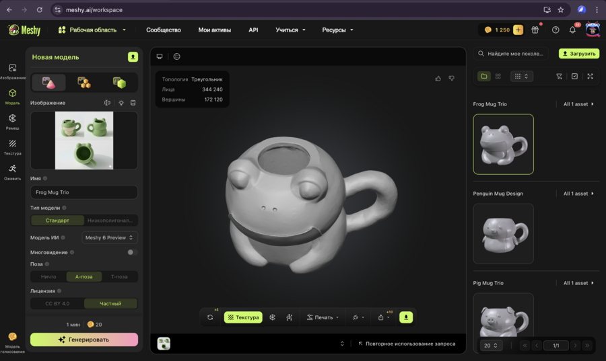Click the thumbs down icon on model

tap(451, 79)
